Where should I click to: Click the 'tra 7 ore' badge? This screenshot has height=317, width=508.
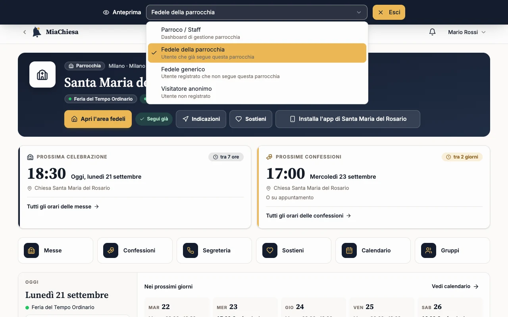point(226,157)
